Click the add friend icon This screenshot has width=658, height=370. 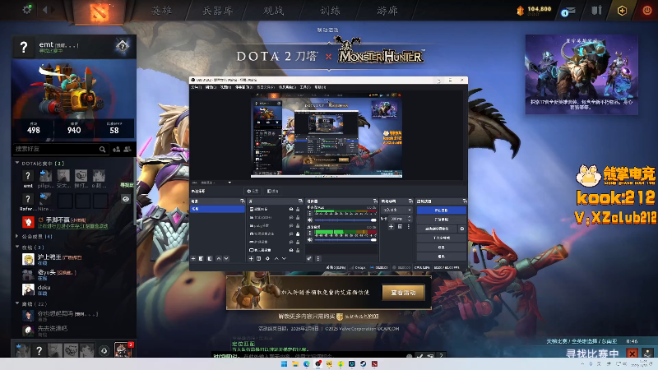click(x=117, y=149)
